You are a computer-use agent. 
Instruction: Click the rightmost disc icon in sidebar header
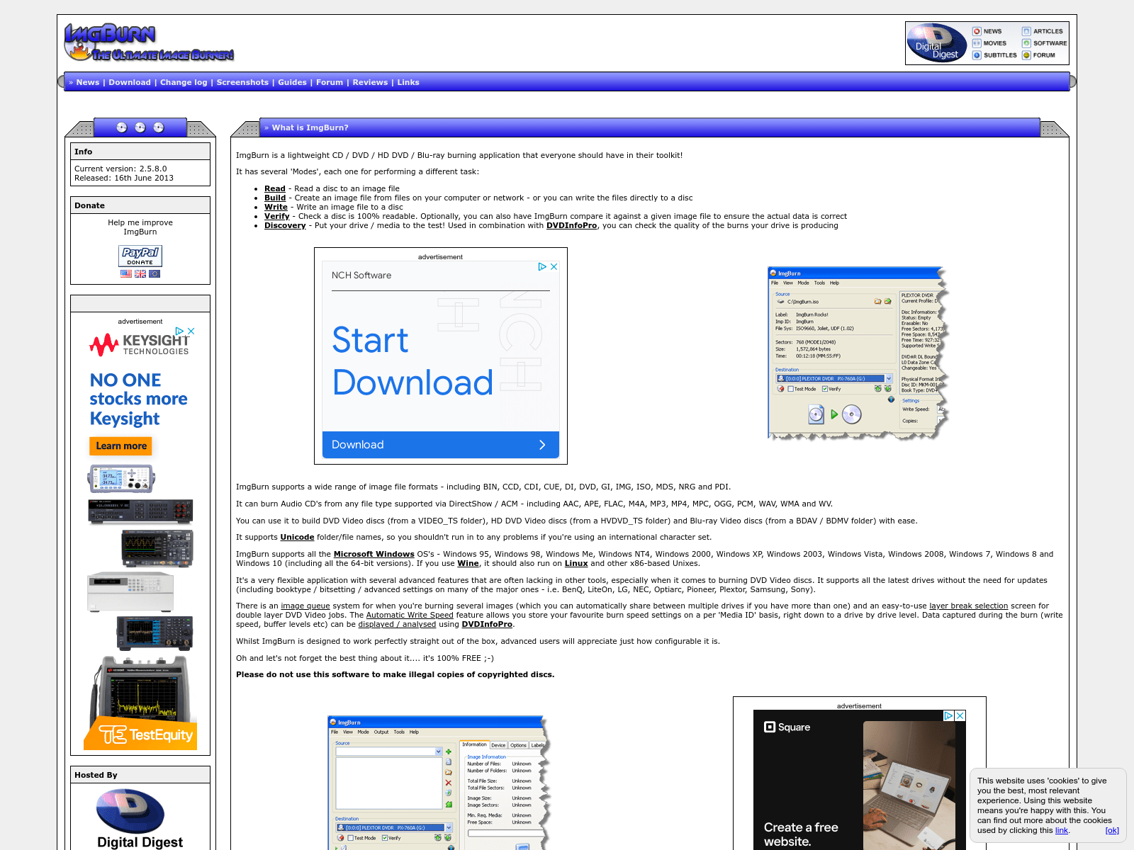click(x=159, y=127)
